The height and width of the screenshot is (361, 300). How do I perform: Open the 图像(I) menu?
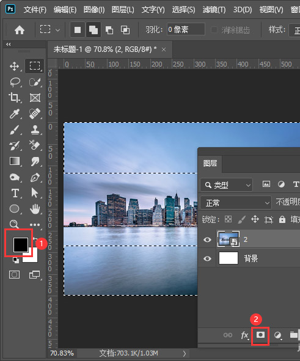tap(94, 10)
